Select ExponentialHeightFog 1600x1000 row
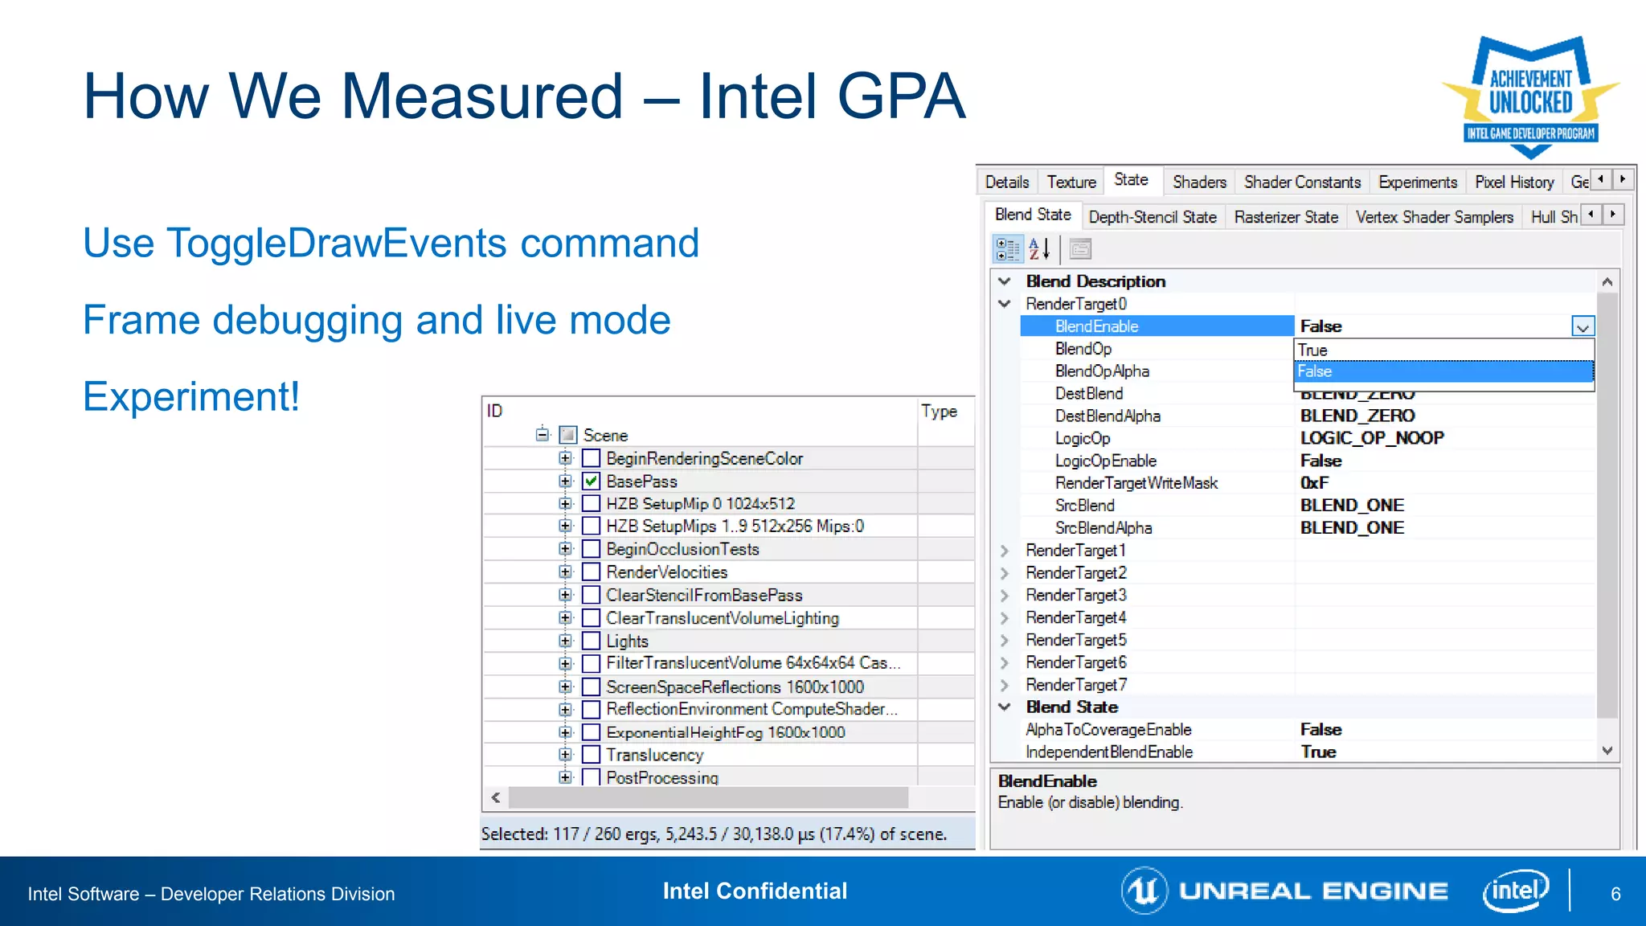The height and width of the screenshot is (926, 1646). (x=725, y=732)
